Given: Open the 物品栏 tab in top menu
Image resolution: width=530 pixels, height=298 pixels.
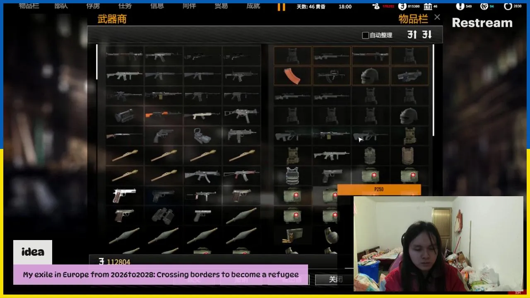Looking at the screenshot, I should [29, 6].
